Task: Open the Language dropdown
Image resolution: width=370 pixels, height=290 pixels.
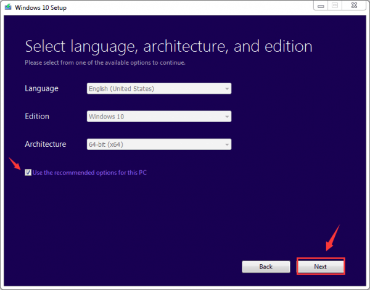Action: point(159,89)
